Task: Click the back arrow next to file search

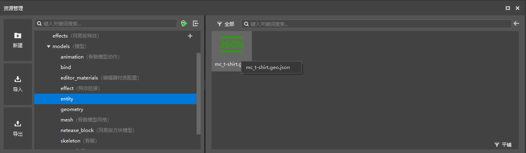Action: click(516, 24)
